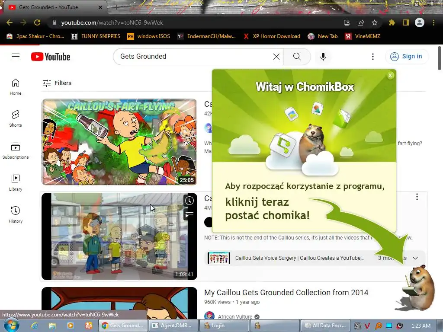The width and height of the screenshot is (443, 332).
Task: Click the magnifier search button
Action: click(x=297, y=57)
